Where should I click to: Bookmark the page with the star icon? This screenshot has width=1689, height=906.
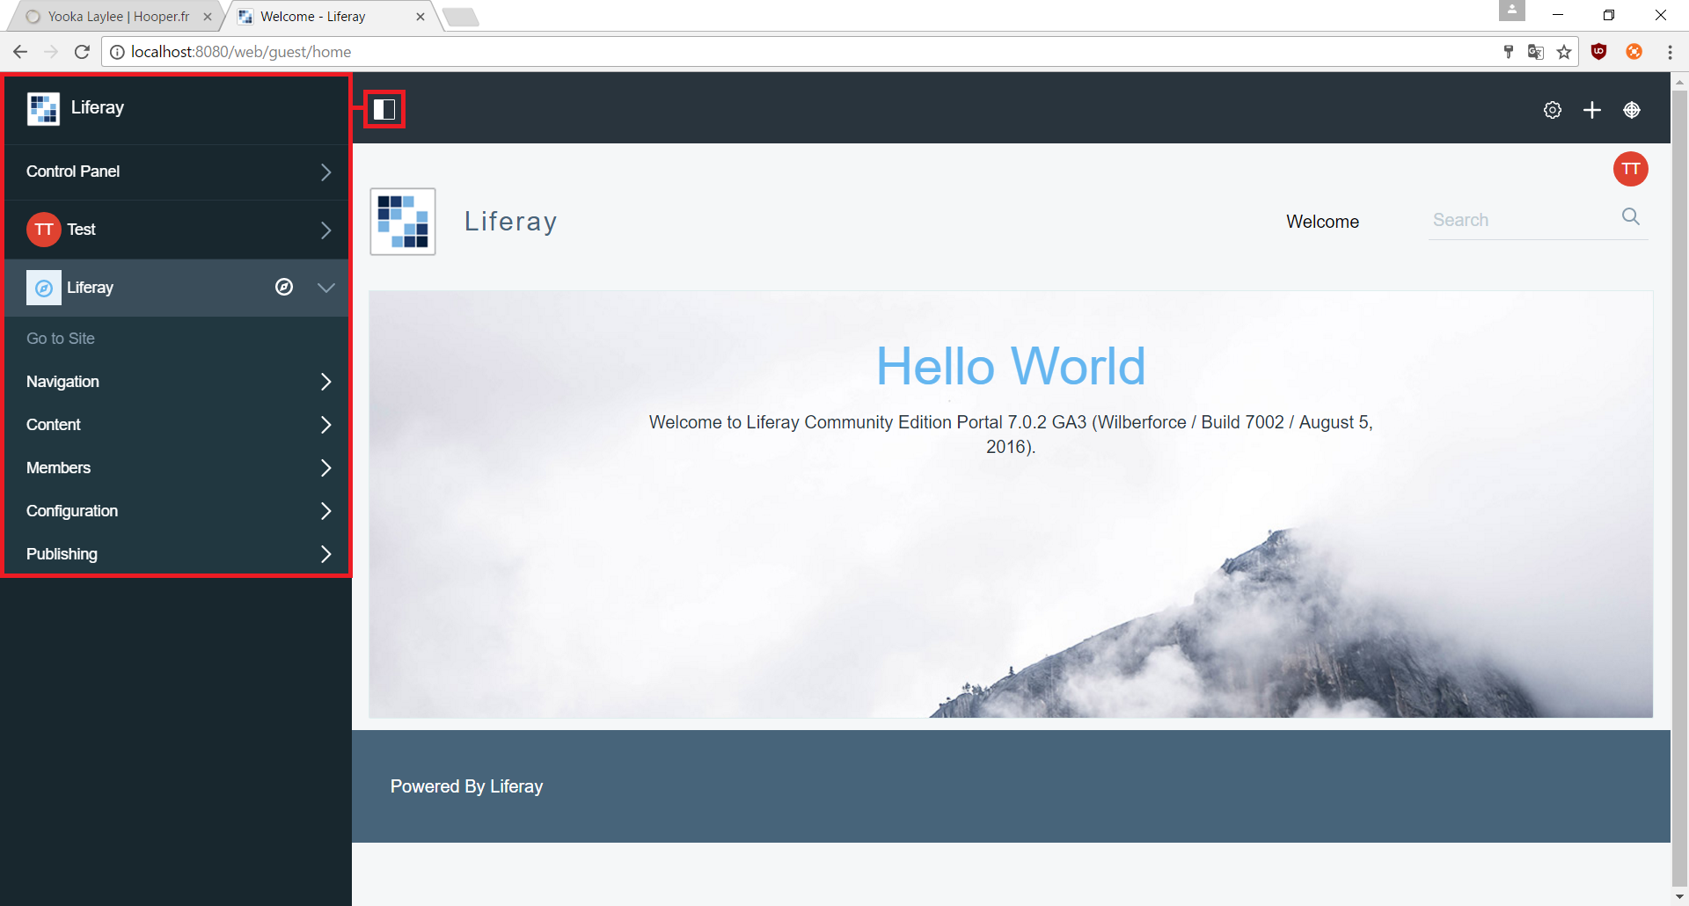pos(1565,52)
